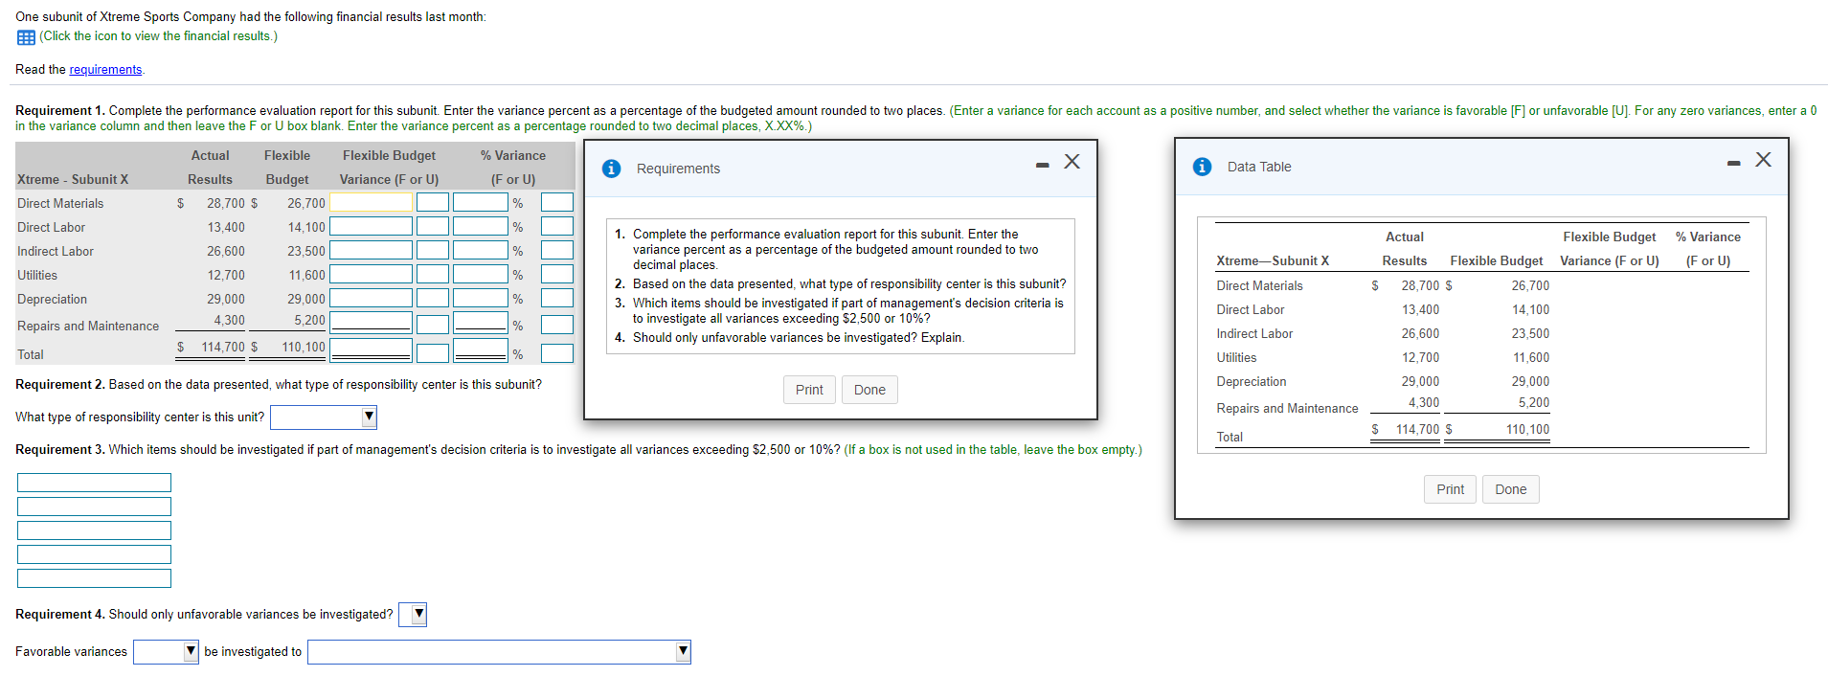This screenshot has height=699, width=1828.
Task: Click Direct Materials variance F or U box
Action: coord(433,202)
